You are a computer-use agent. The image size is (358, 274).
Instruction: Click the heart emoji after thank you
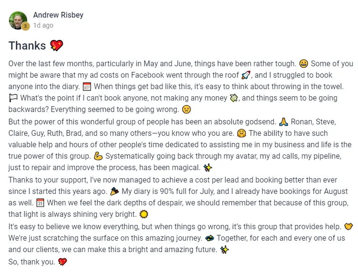pos(62,262)
